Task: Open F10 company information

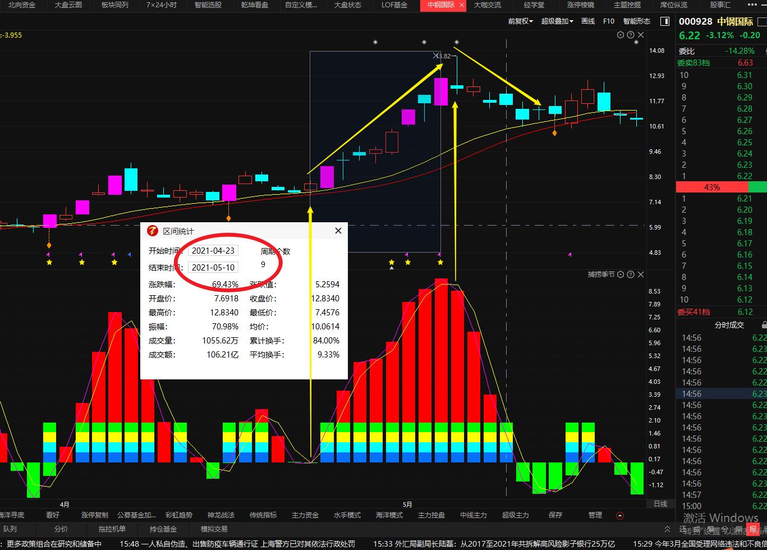Action: tap(608, 21)
